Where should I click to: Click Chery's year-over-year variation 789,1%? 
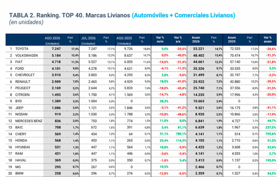pyautogui.click(x=181, y=134)
